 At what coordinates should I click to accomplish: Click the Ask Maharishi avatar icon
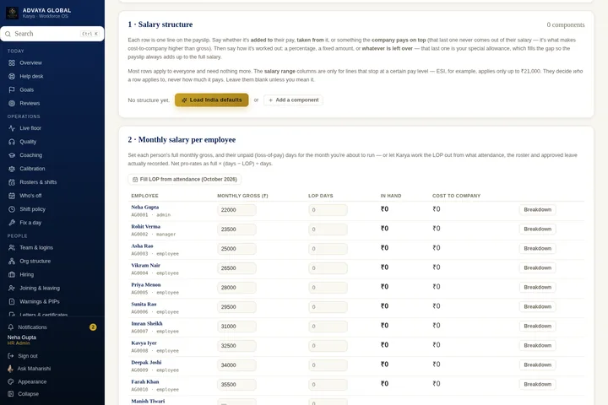(10, 369)
